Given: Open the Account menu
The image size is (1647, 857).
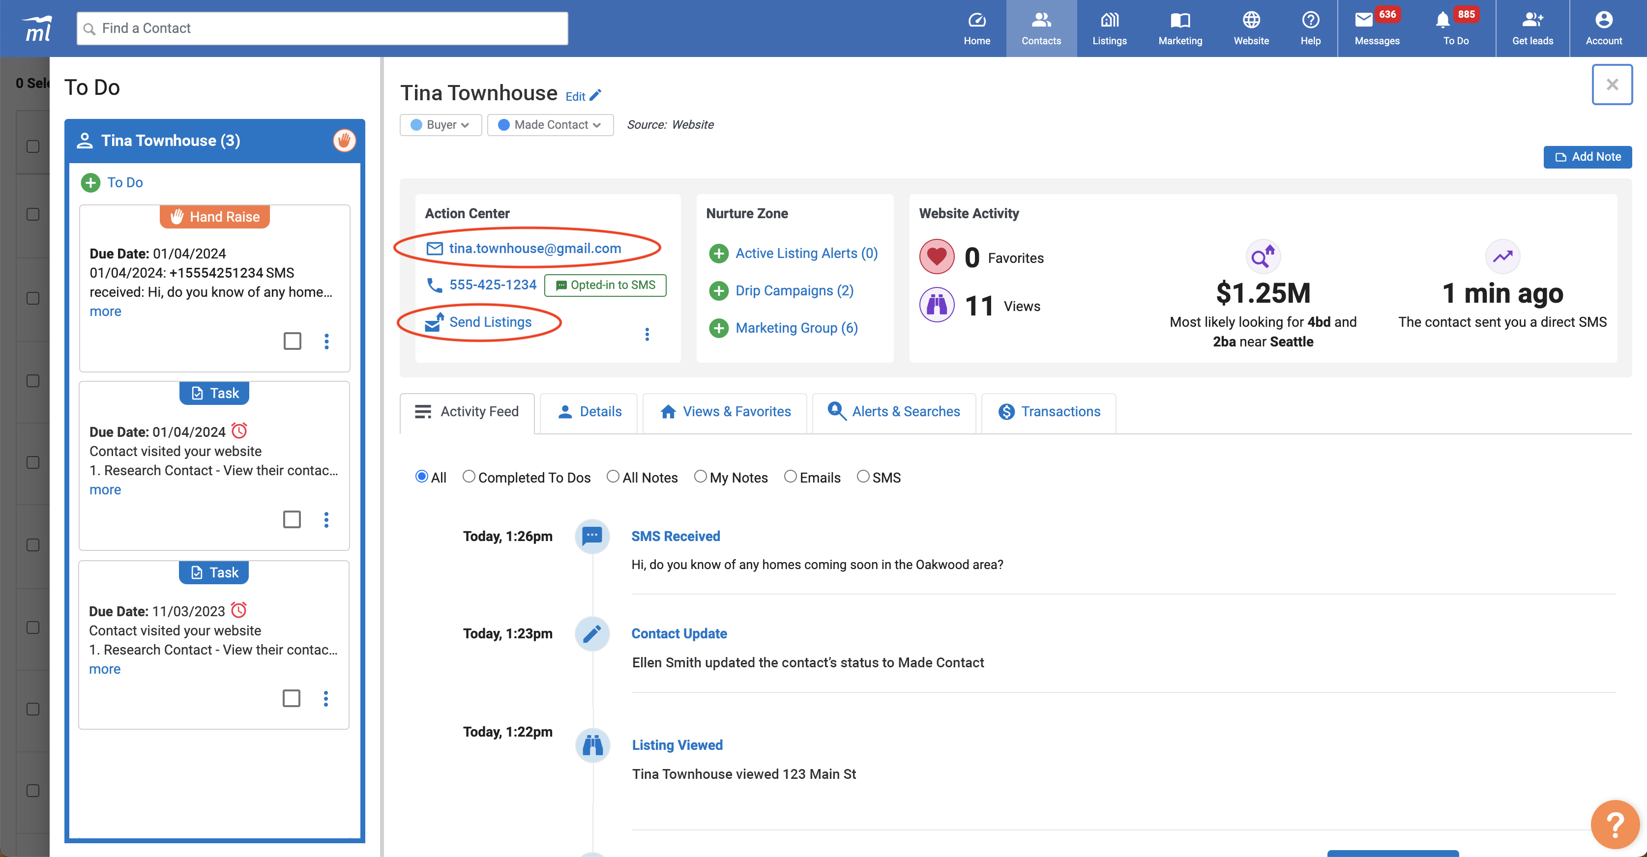Looking at the screenshot, I should [x=1603, y=28].
